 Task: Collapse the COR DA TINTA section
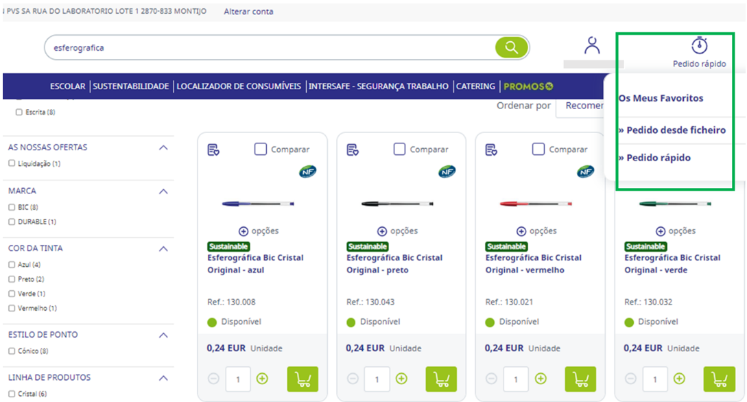pyautogui.click(x=163, y=248)
